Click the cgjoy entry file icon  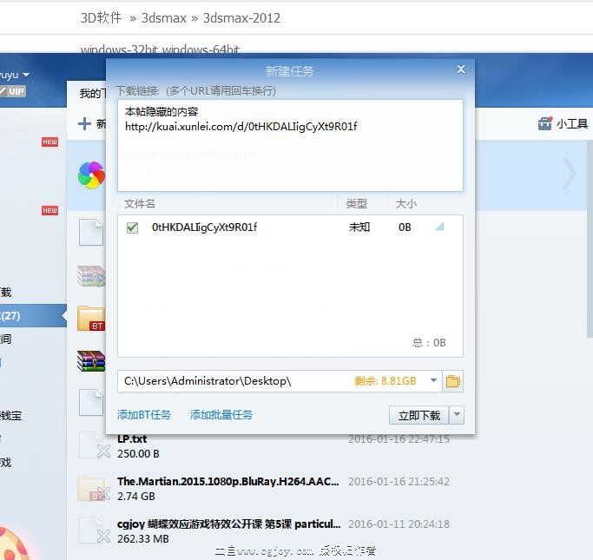click(94, 530)
